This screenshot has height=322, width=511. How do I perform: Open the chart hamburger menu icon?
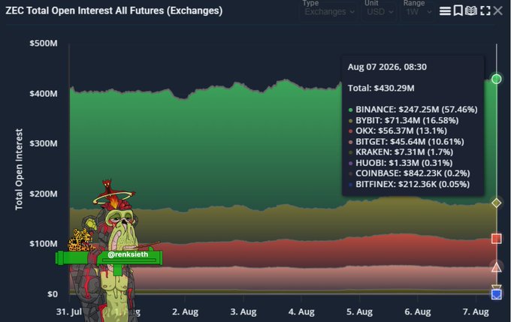pos(445,11)
